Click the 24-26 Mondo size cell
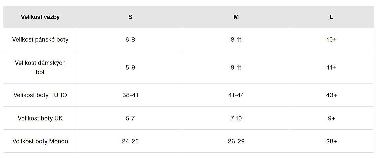Screen dimensions: 377x158 pyautogui.click(x=130, y=141)
